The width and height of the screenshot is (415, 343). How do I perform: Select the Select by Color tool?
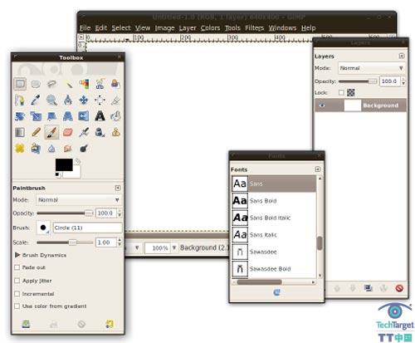click(84, 84)
